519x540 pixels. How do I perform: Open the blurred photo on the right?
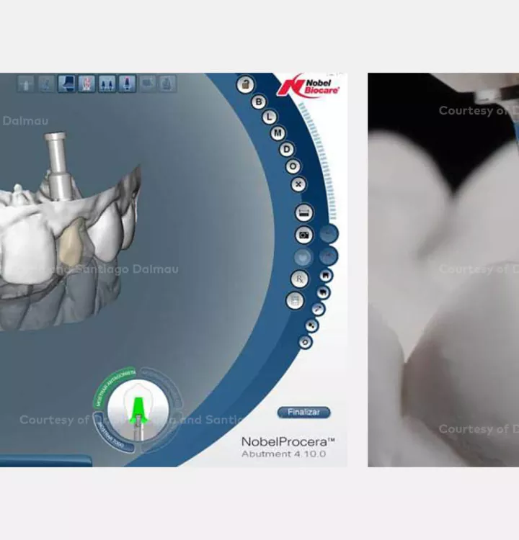point(443,270)
